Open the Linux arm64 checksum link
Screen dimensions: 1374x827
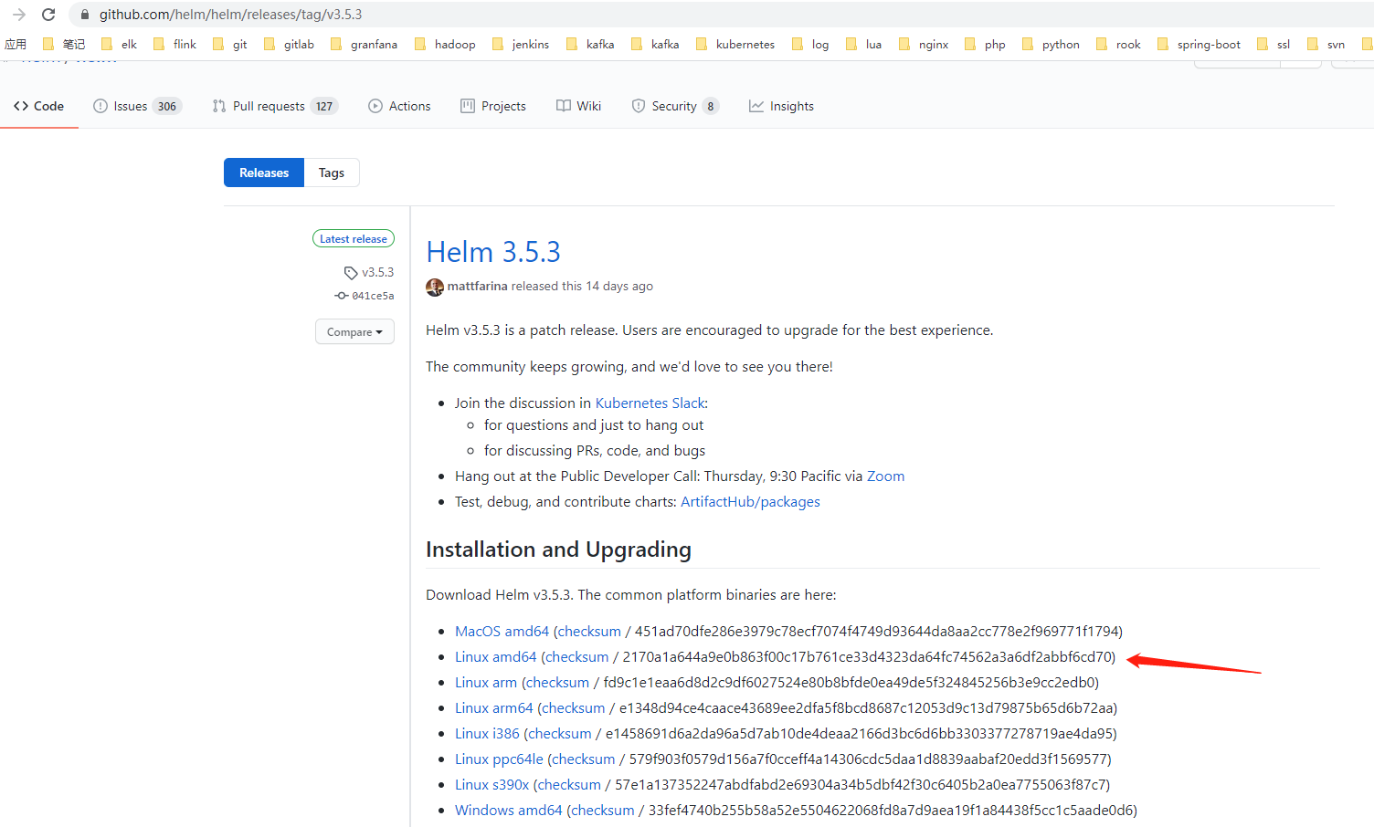click(574, 707)
